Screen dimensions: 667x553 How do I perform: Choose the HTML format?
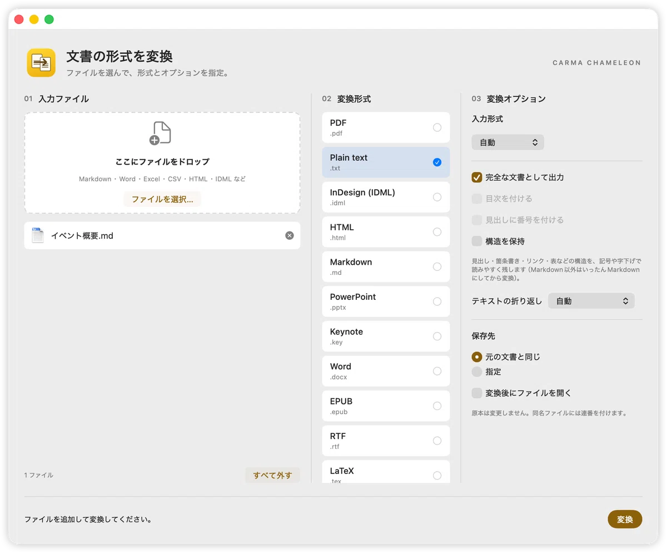[x=386, y=232]
